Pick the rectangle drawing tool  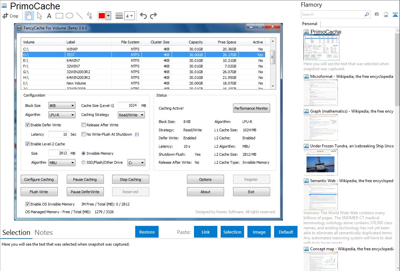(59, 16)
